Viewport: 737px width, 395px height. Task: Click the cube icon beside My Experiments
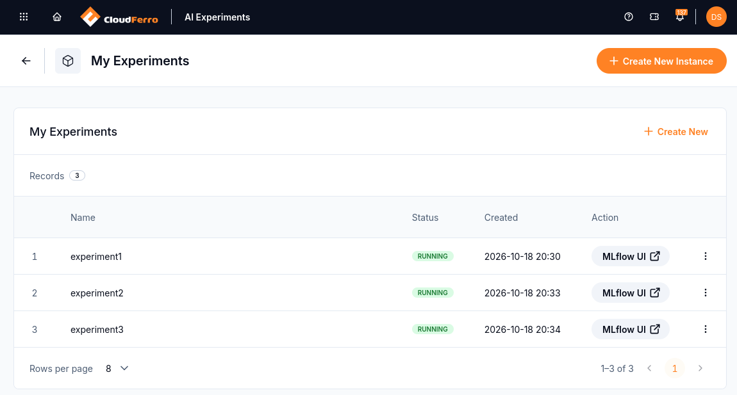(x=68, y=61)
